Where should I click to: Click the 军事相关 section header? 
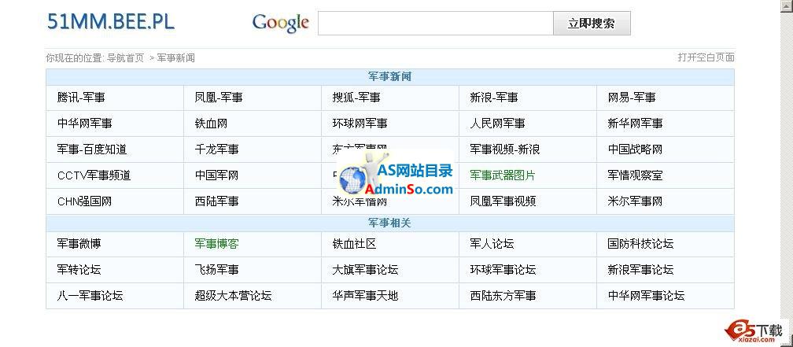click(390, 223)
